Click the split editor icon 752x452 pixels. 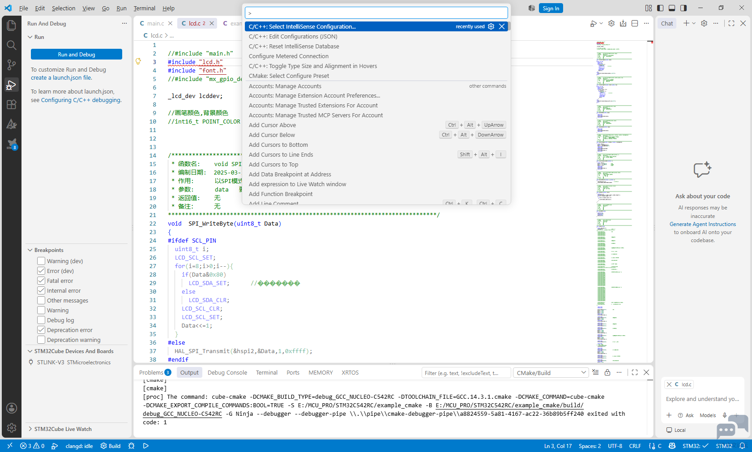(x=635, y=23)
